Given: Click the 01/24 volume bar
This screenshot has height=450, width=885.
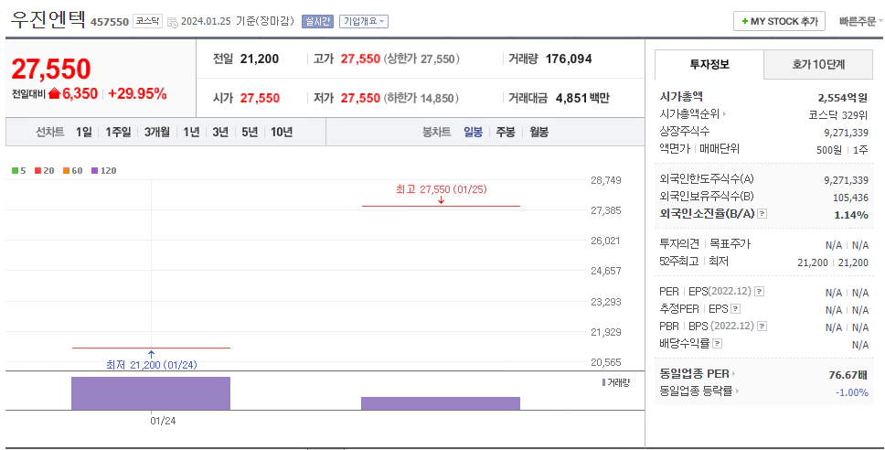Looking at the screenshot, I should pos(151,393).
